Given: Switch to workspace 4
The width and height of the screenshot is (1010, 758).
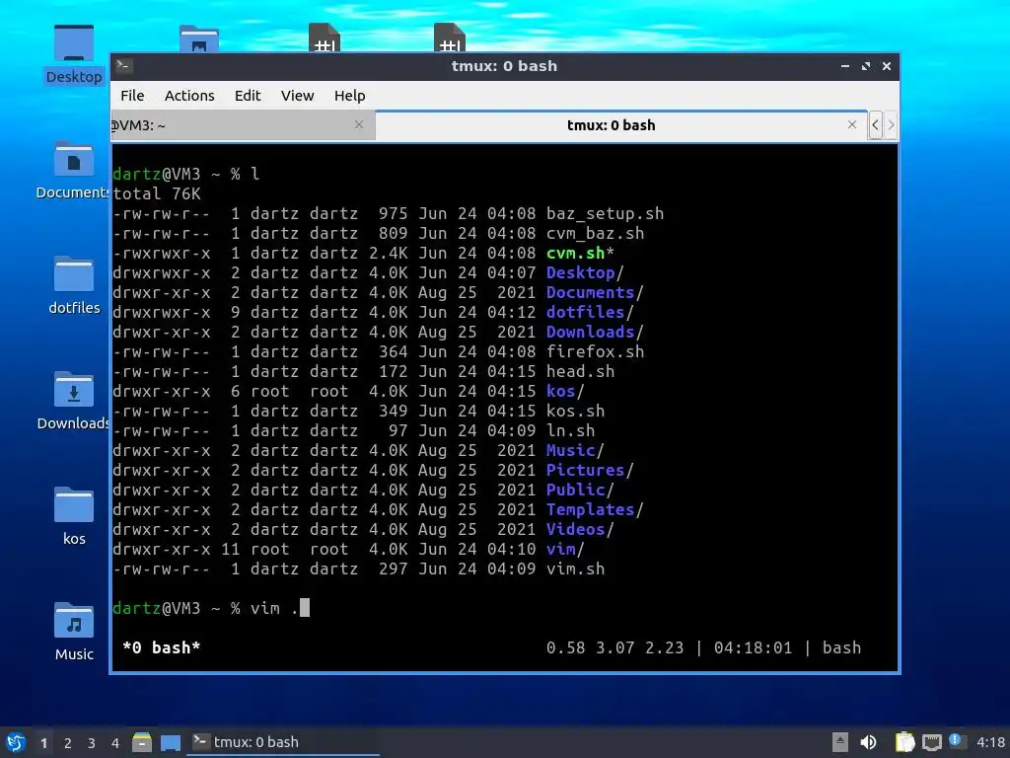Looking at the screenshot, I should click(x=115, y=743).
